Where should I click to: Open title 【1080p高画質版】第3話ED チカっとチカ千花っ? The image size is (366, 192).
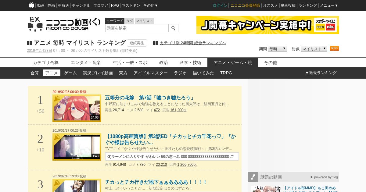coord(170,140)
